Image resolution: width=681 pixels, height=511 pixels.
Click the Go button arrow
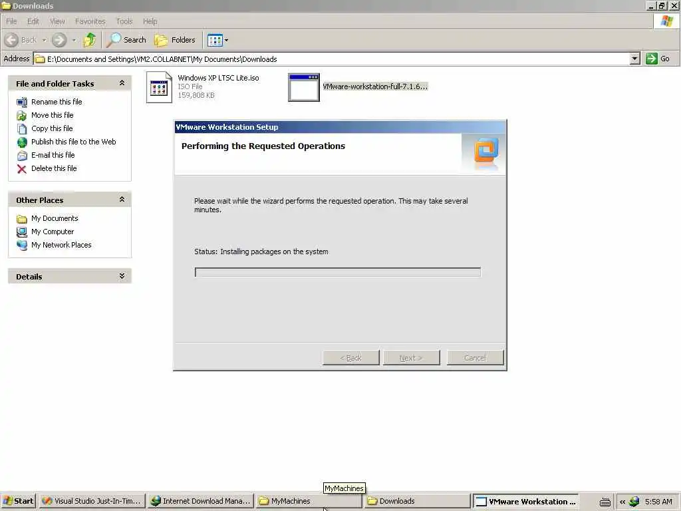(x=651, y=59)
